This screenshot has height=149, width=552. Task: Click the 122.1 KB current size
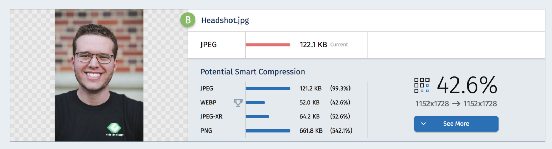click(313, 45)
